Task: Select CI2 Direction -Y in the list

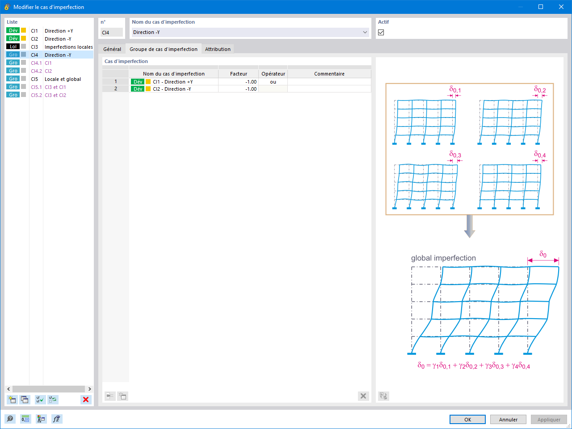Action: point(49,39)
